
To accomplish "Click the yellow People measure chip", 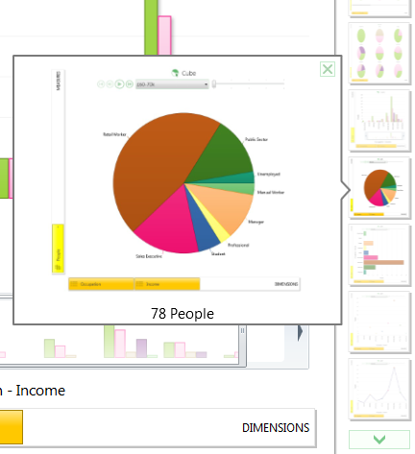I will coord(58,249).
